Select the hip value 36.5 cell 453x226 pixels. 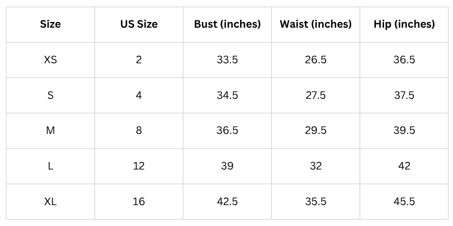coord(404,60)
